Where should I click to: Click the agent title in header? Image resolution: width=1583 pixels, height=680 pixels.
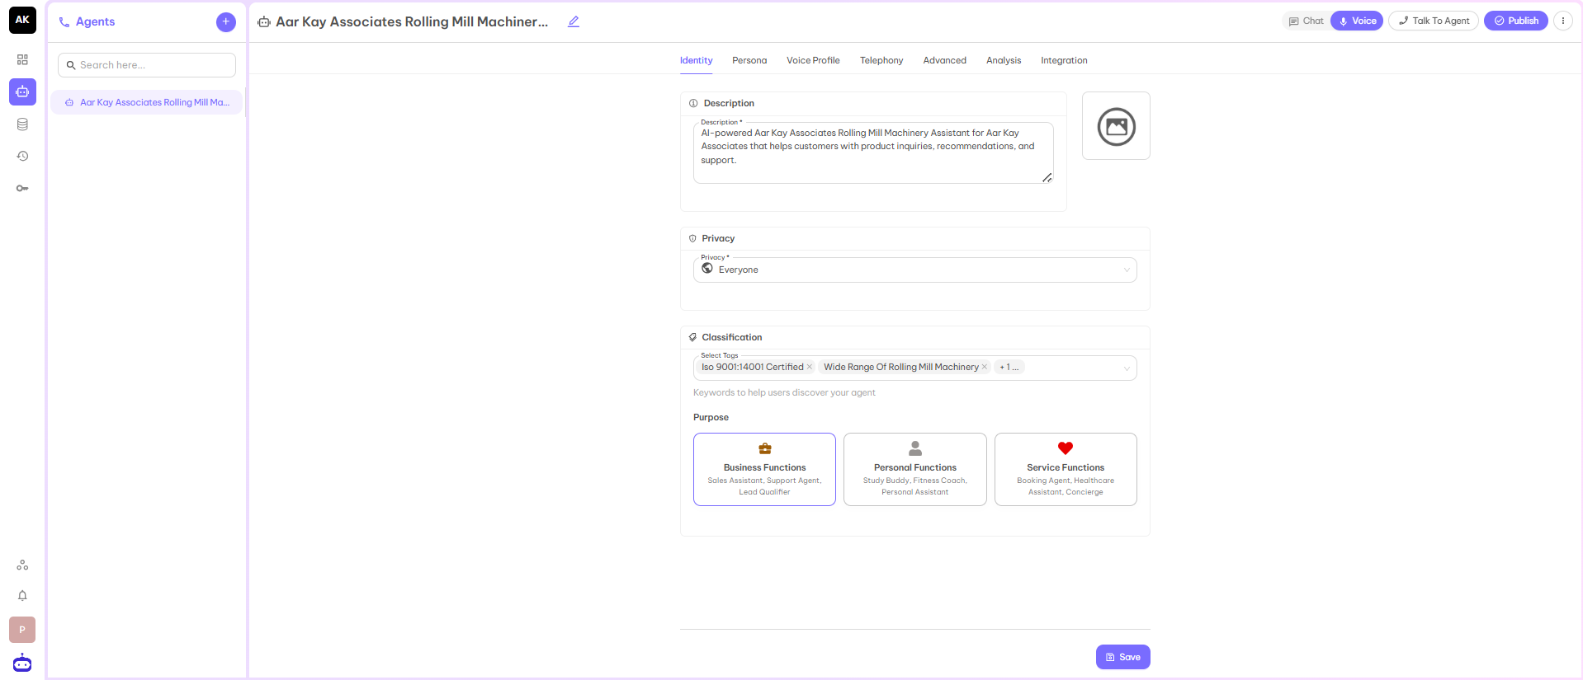[412, 22]
